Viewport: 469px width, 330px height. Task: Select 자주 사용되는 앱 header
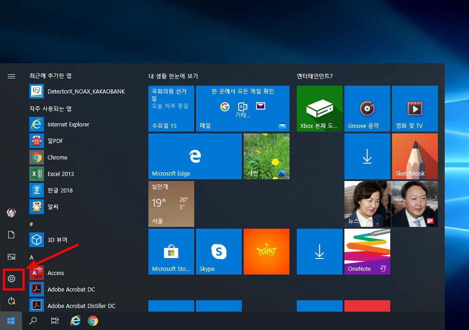[x=50, y=109]
